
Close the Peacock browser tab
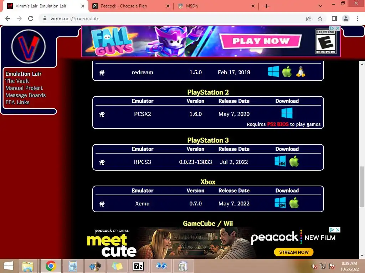coord(168,6)
